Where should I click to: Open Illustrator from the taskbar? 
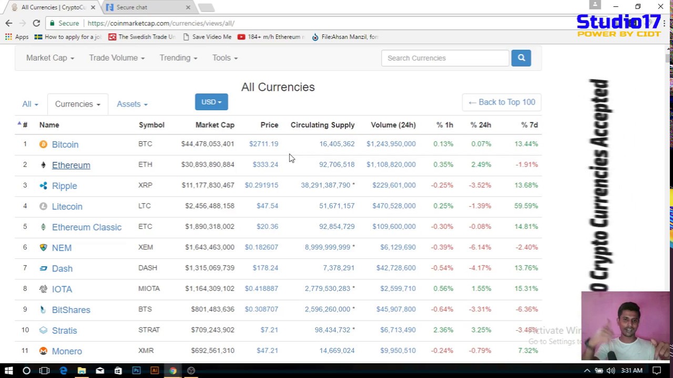[155, 371]
